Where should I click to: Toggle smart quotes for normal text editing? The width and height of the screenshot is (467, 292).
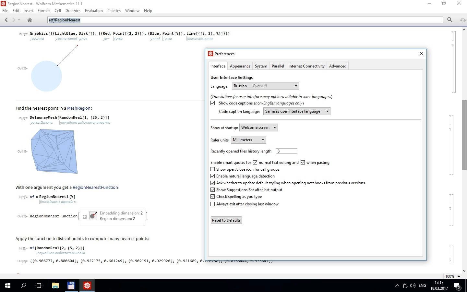[255, 162]
